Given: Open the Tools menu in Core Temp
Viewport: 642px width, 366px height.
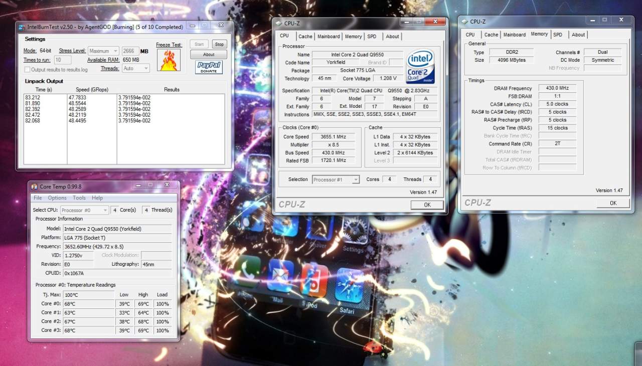Looking at the screenshot, I should 79,198.
